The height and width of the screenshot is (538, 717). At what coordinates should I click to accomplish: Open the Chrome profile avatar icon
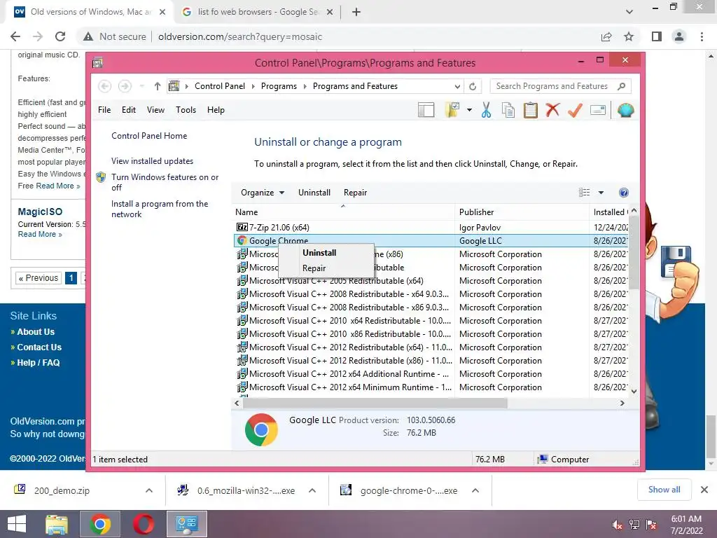tap(679, 36)
